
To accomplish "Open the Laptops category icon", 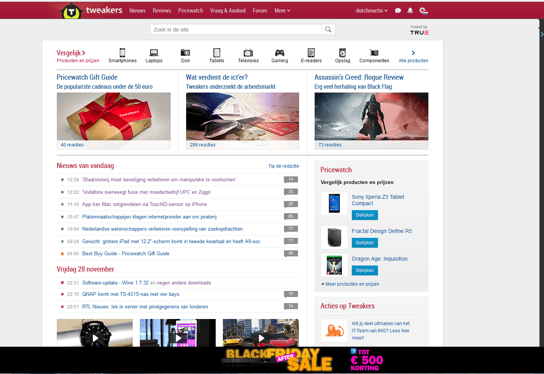I will point(154,53).
